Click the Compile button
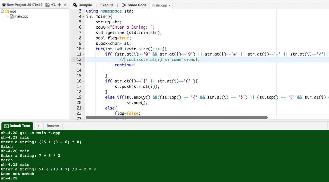The image size is (329, 182). coord(83,5)
